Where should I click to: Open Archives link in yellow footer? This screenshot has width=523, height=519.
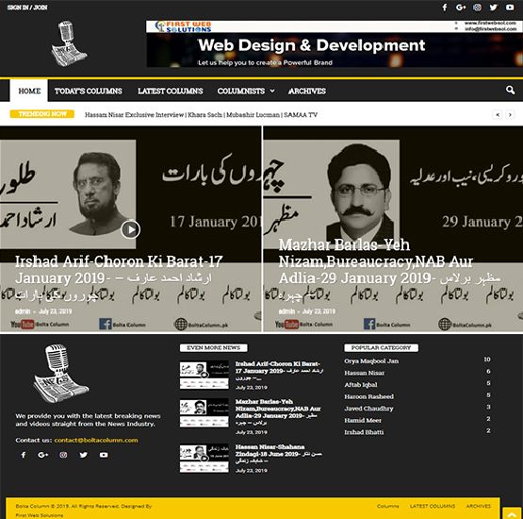479,506
